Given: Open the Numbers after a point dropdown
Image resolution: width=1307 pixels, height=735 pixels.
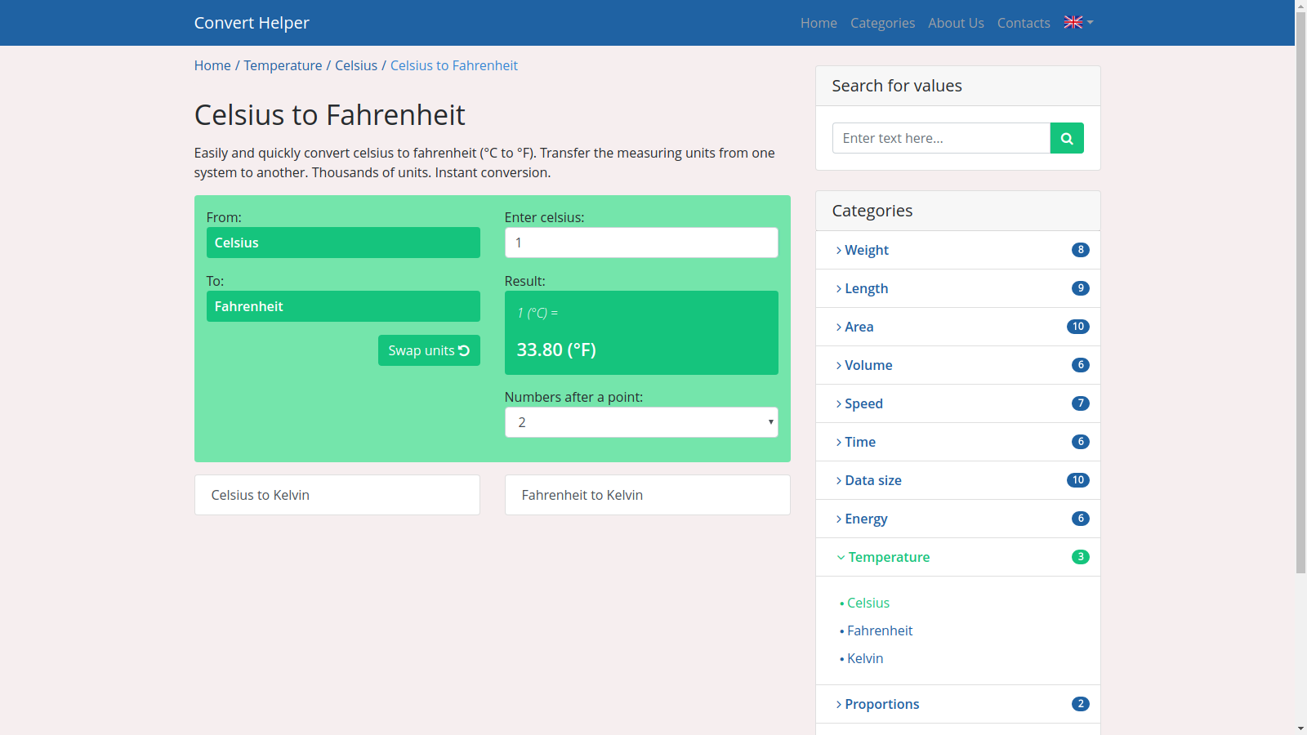Looking at the screenshot, I should pyautogui.click(x=640, y=422).
